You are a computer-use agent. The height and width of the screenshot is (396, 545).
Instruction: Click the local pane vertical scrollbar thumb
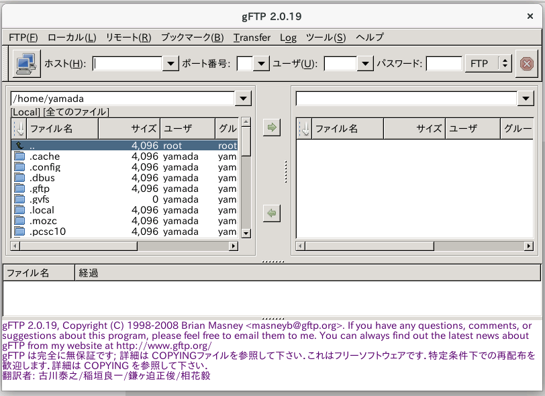pos(246,142)
